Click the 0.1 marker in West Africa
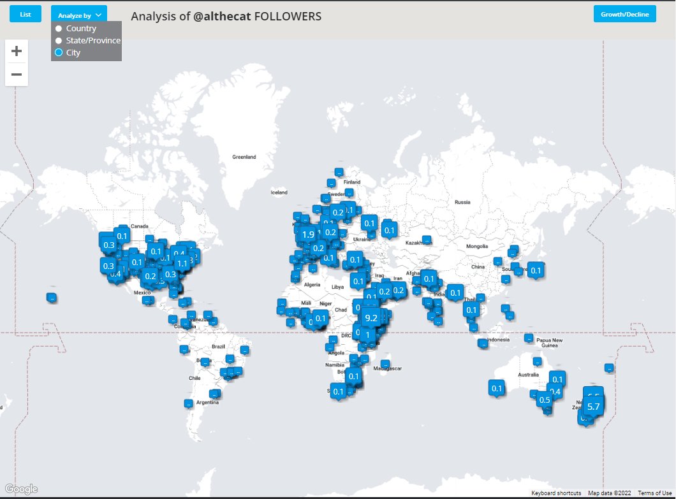This screenshot has height=499, width=676. [320, 319]
